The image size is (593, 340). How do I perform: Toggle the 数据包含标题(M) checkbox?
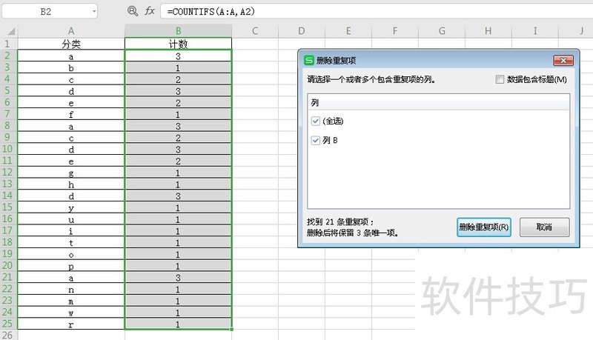[500, 79]
